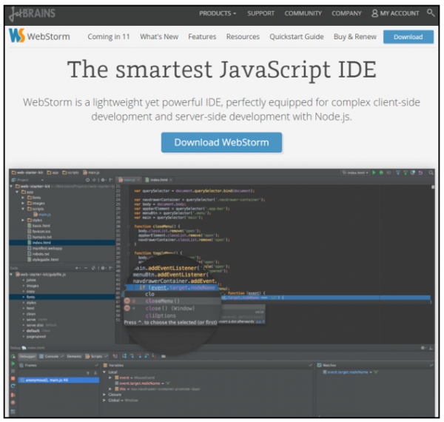
Task: Open the index.html run configuration dropdown
Action: tap(355, 173)
